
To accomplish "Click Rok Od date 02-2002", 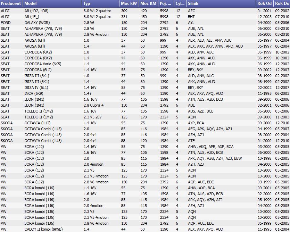I will [265, 88].
